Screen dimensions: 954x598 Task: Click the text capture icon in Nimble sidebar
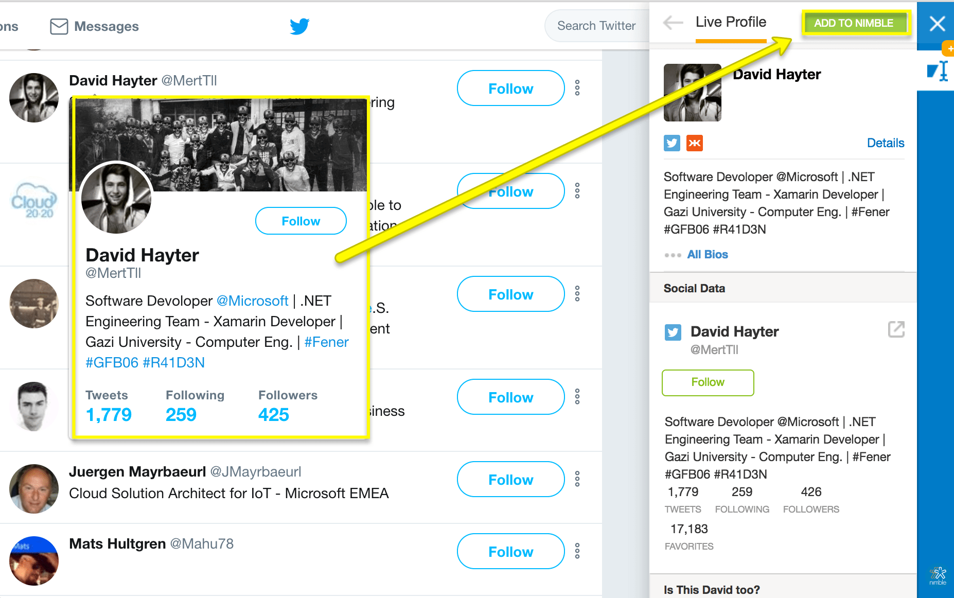tap(938, 71)
